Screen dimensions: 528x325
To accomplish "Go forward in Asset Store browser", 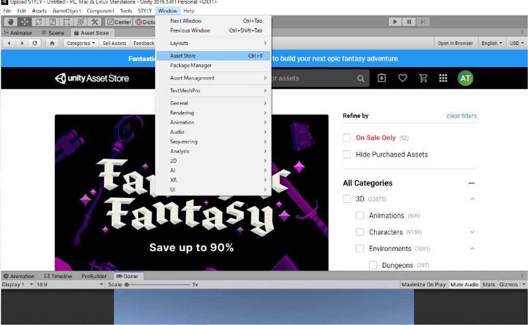I will coord(22,43).
